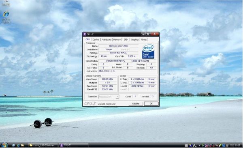Open the Graphics tab
This screenshot has height=148, width=243.
[x=135, y=40]
